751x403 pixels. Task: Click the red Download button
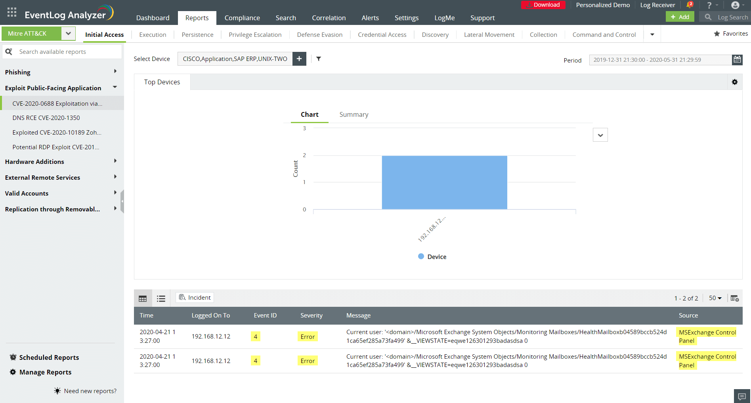[x=543, y=5]
